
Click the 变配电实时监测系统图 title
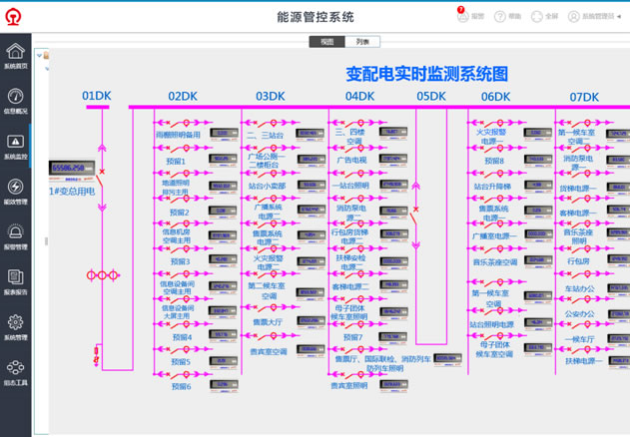pos(427,74)
